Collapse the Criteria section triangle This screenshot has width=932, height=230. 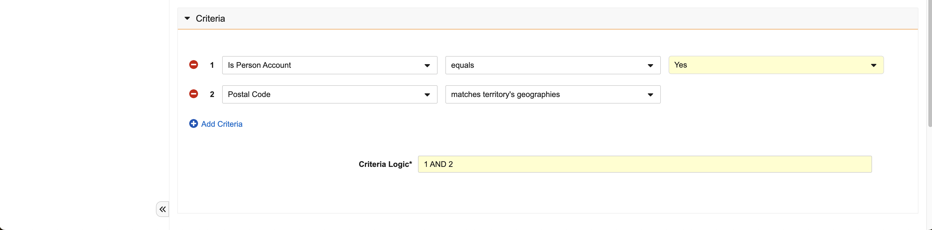[187, 19]
